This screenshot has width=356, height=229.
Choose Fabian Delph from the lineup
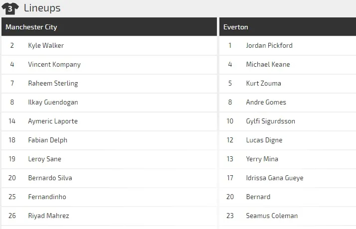pos(47,140)
